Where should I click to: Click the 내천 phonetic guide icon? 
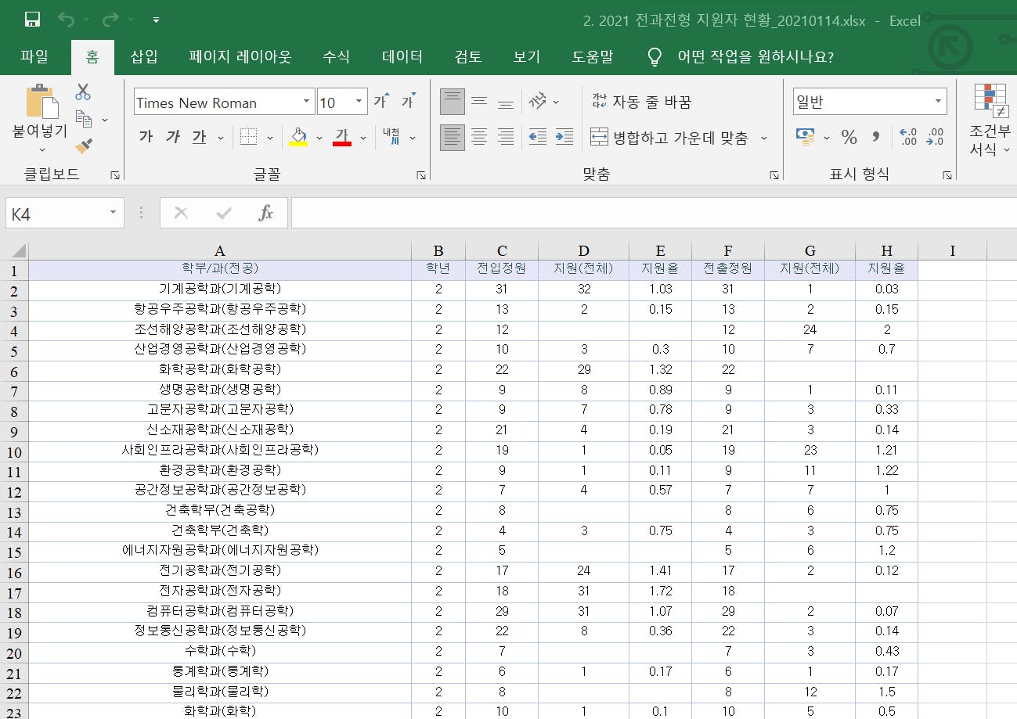click(391, 137)
